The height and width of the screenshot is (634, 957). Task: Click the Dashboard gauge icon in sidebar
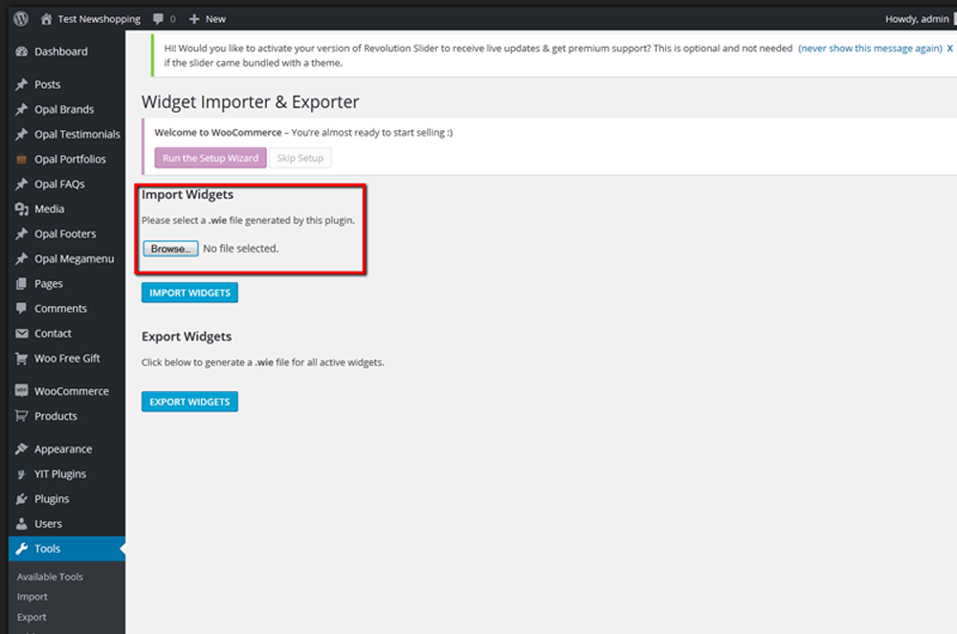click(x=21, y=52)
